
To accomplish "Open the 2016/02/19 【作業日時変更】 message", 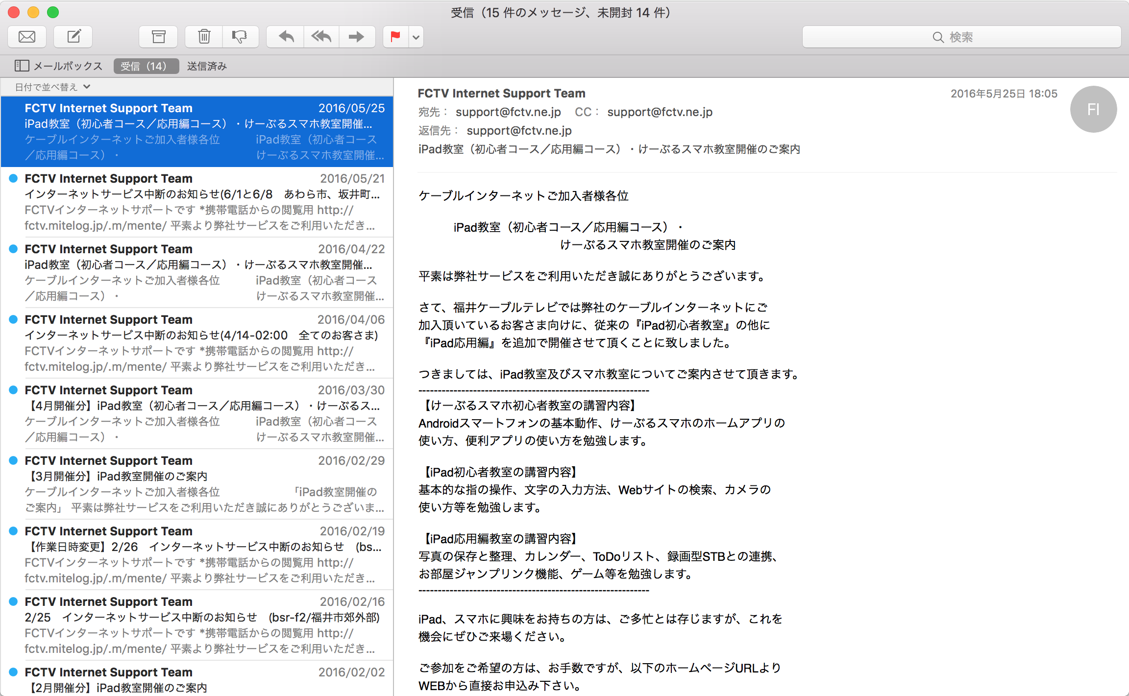I will (197, 554).
